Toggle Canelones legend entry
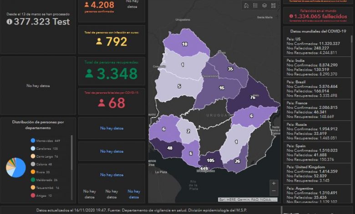355x214 pixels. 45,148
